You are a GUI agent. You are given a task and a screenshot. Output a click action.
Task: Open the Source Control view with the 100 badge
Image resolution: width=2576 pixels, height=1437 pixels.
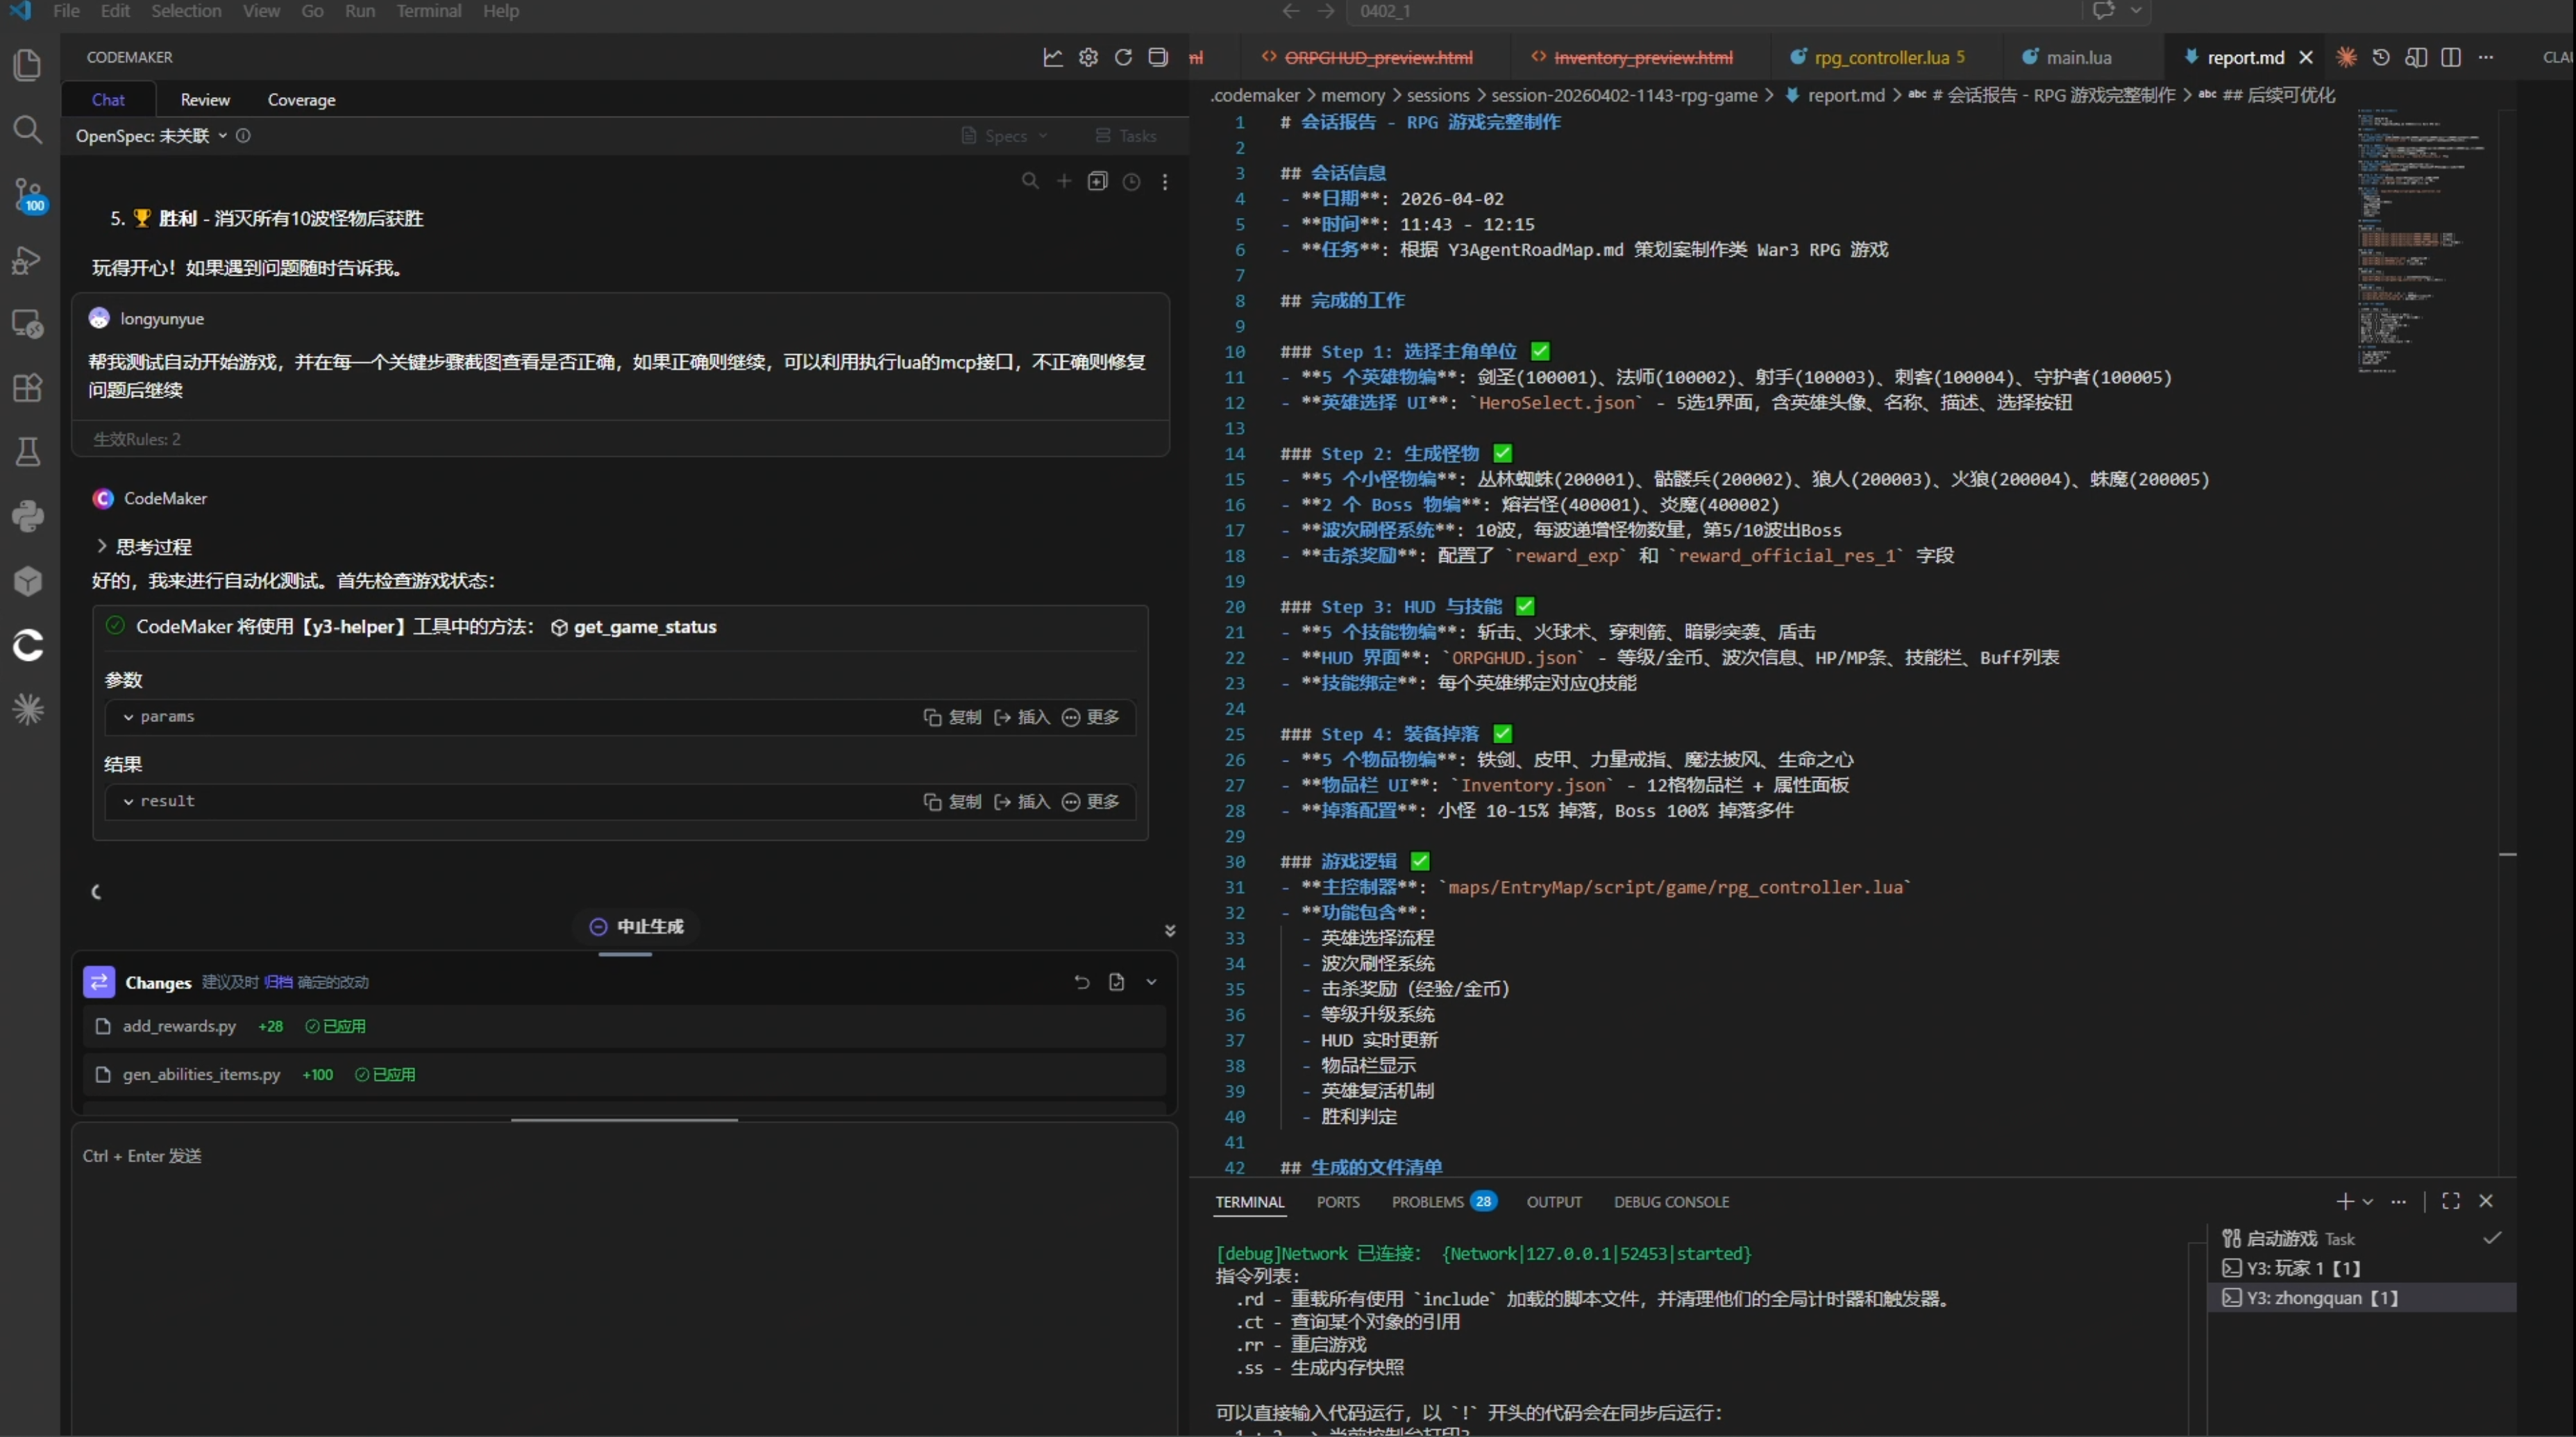[x=27, y=194]
